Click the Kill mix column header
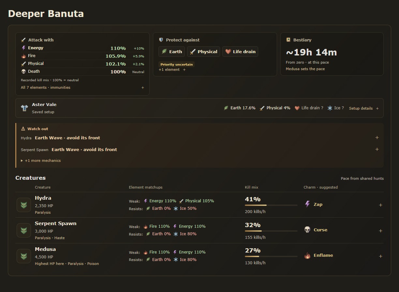Image resolution: width=399 pixels, height=292 pixels. [x=252, y=187]
